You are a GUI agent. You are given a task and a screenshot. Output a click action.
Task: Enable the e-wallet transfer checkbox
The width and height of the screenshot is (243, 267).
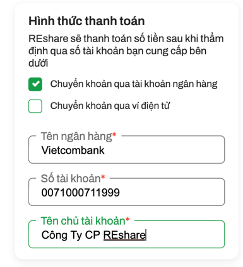click(35, 106)
